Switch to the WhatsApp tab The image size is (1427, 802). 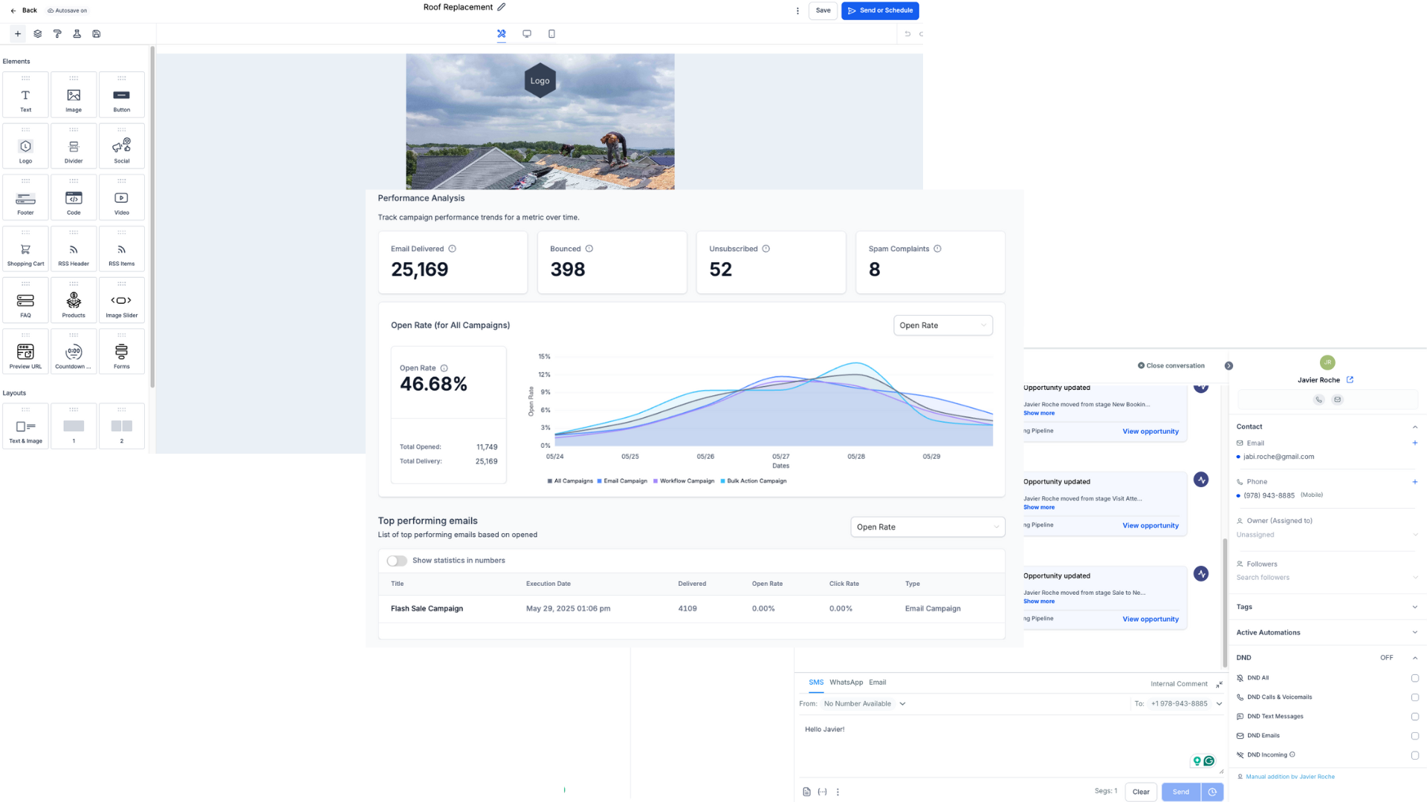(x=846, y=682)
